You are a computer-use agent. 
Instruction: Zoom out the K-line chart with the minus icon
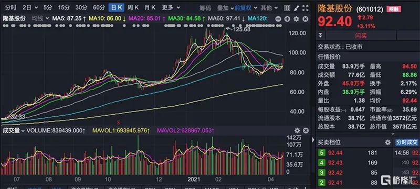[278, 19]
